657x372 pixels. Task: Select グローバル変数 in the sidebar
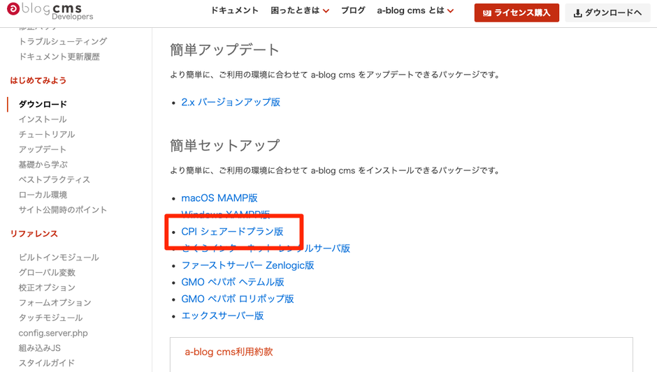click(x=47, y=272)
